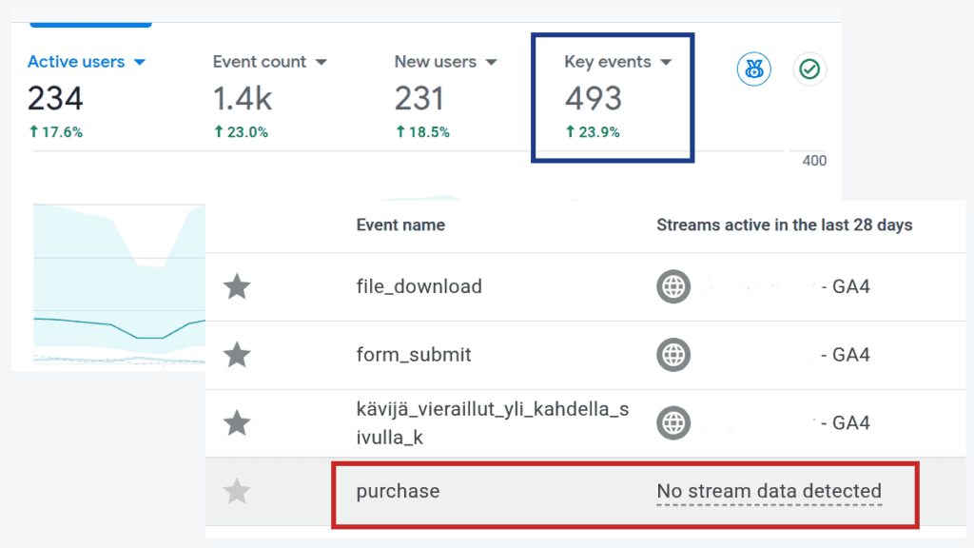Image resolution: width=974 pixels, height=548 pixels.
Task: Click the globe icon beside form_submit
Action: (673, 354)
